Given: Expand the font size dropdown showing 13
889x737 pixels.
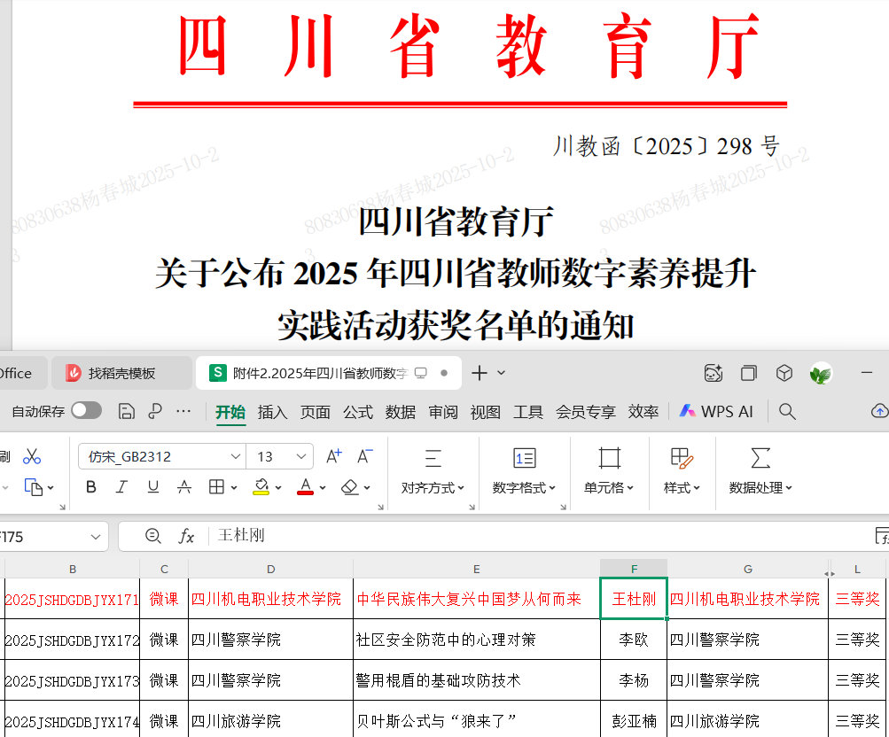Looking at the screenshot, I should [303, 456].
